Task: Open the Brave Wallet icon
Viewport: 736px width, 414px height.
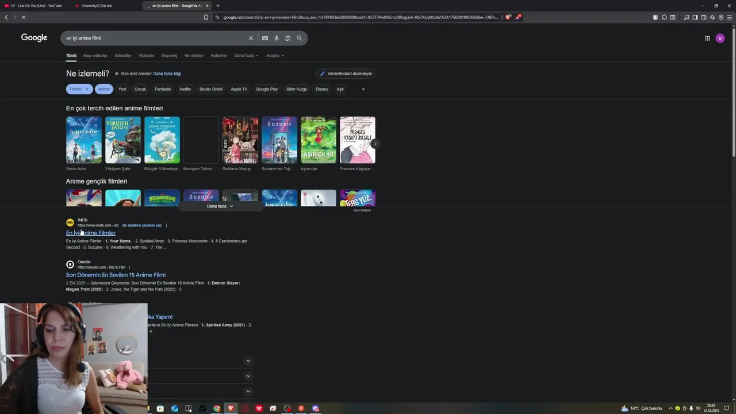Action: 704,17
